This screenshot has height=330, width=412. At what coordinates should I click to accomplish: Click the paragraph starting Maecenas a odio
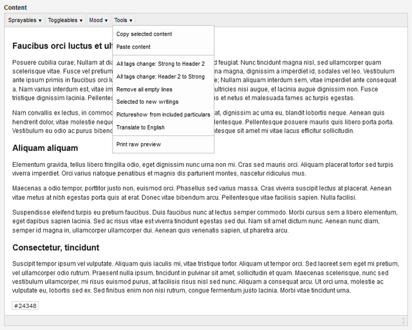coord(201,193)
